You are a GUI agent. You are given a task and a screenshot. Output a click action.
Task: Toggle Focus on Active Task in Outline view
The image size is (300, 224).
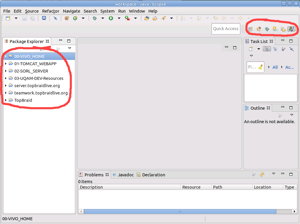(x=280, y=116)
